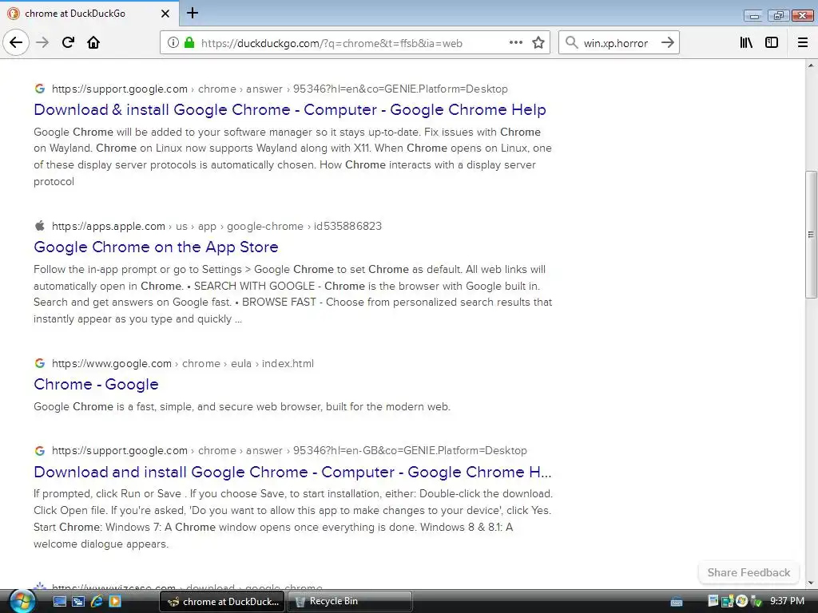Submit search with the arrow button
Viewport: 818px width, 613px height.
[668, 42]
